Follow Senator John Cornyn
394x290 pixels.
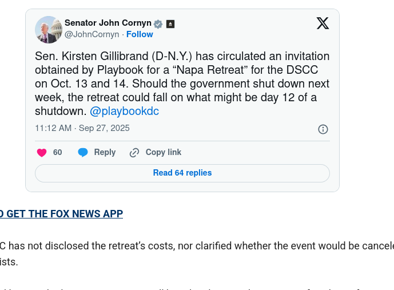point(140,34)
